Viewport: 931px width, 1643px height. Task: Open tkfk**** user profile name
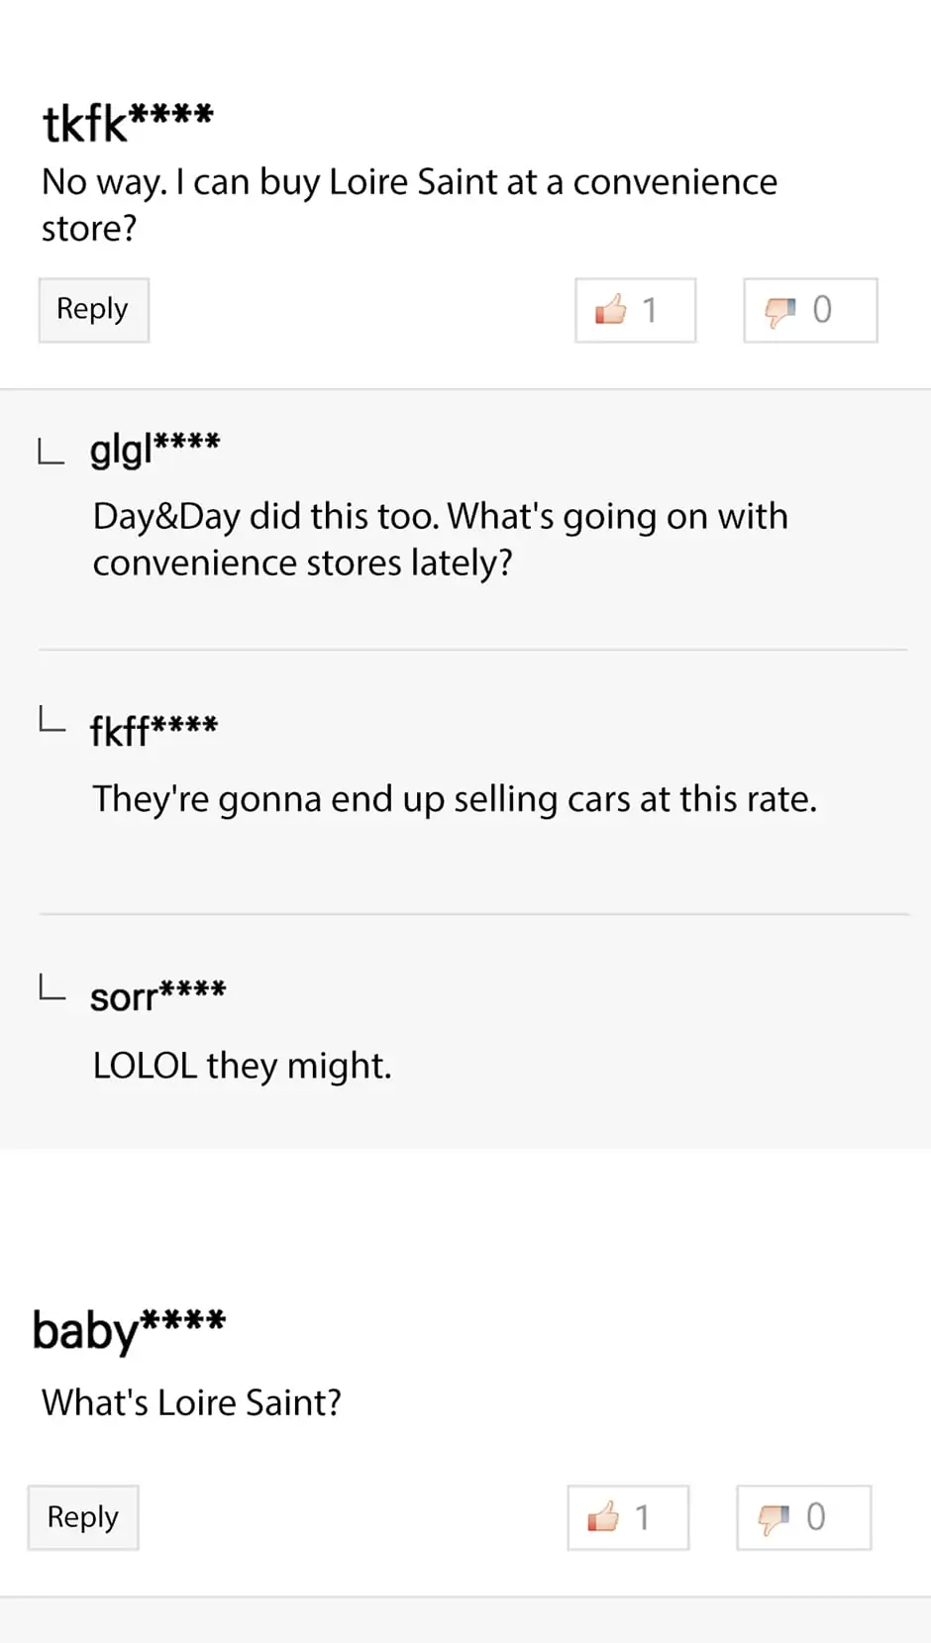pyautogui.click(x=127, y=123)
